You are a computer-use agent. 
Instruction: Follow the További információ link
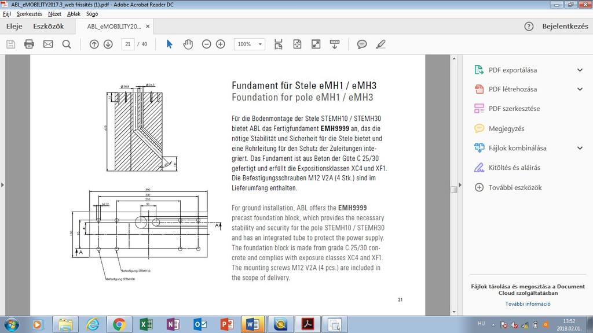[x=528, y=304]
